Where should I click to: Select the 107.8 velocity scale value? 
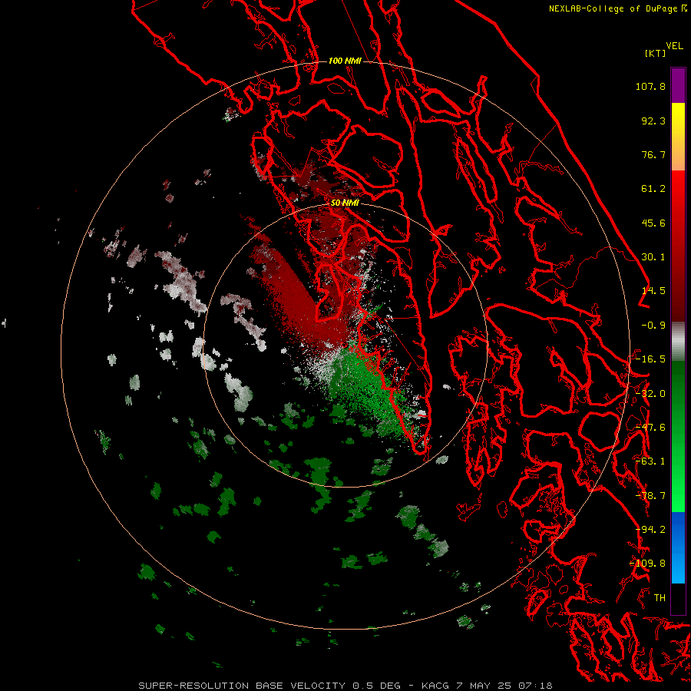pos(650,86)
